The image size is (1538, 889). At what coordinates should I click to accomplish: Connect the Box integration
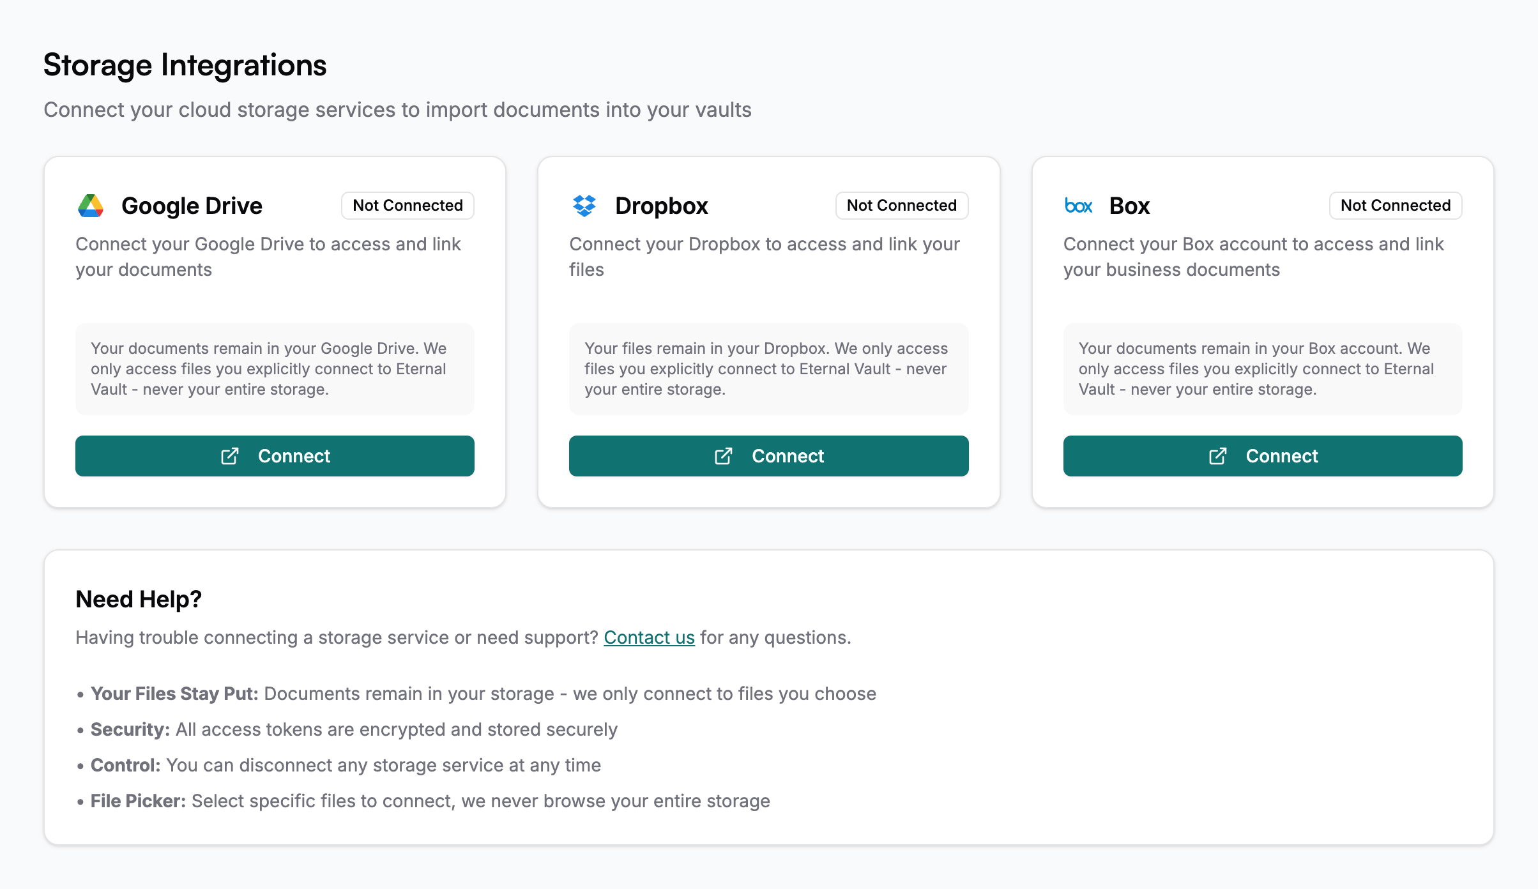[1263, 456]
